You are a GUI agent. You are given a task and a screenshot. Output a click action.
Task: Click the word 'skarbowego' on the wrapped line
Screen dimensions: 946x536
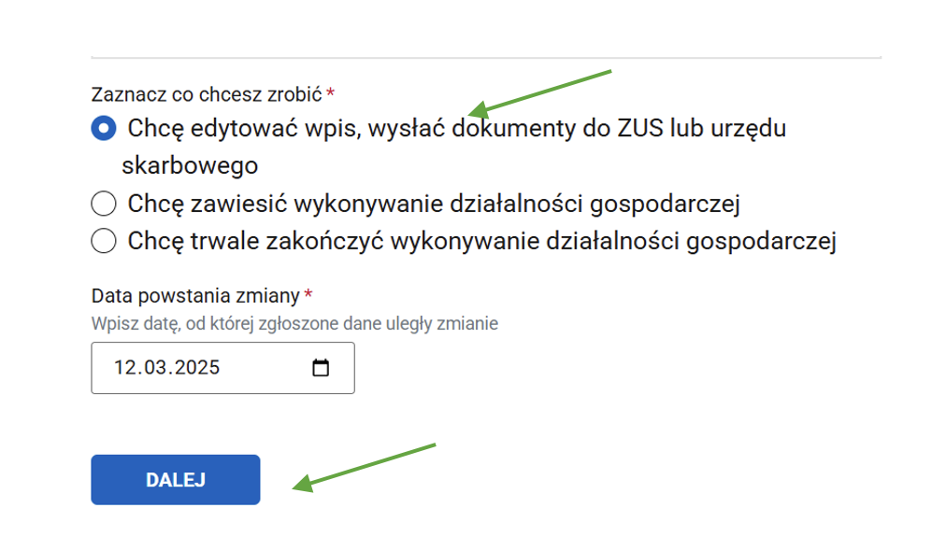190,165
